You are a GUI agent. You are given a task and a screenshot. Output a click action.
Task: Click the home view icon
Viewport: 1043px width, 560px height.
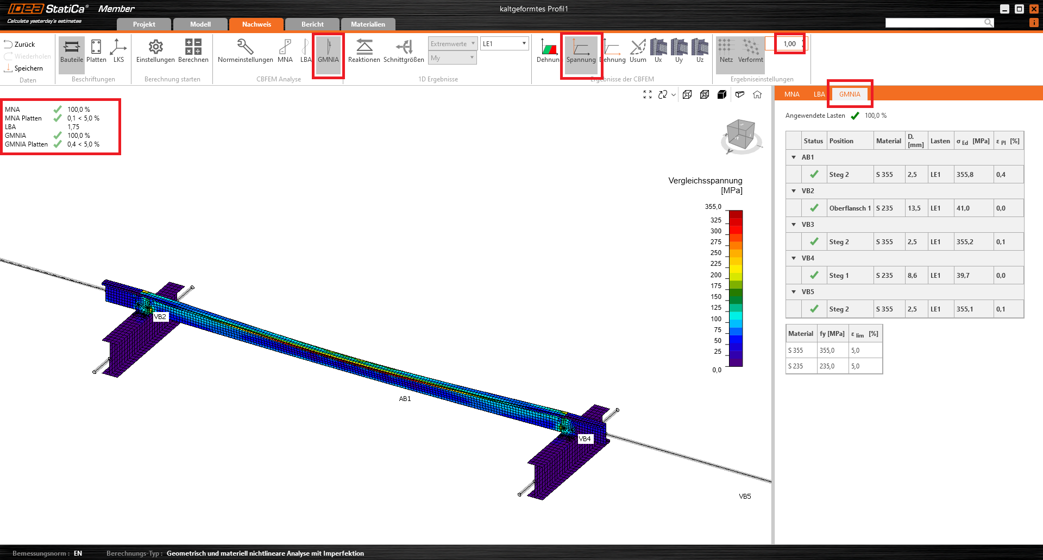click(757, 94)
